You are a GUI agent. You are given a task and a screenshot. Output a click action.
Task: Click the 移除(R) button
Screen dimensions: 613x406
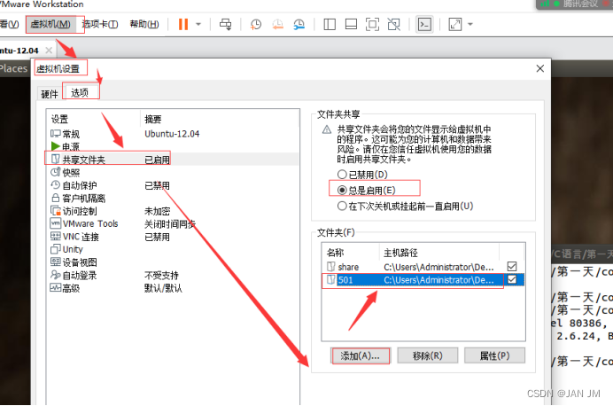point(427,355)
